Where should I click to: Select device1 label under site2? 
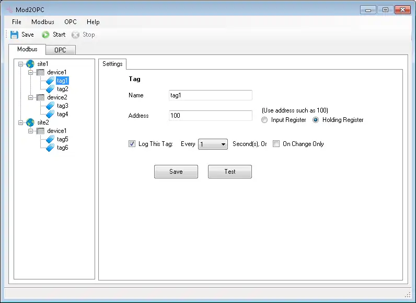[57, 131]
